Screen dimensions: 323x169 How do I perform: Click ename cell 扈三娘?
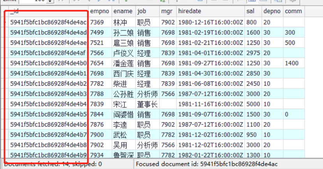tap(124, 43)
